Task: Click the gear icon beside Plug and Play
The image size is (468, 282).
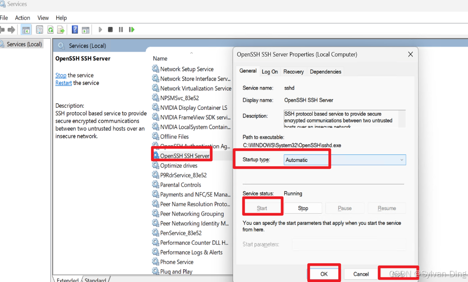Action: click(x=155, y=271)
